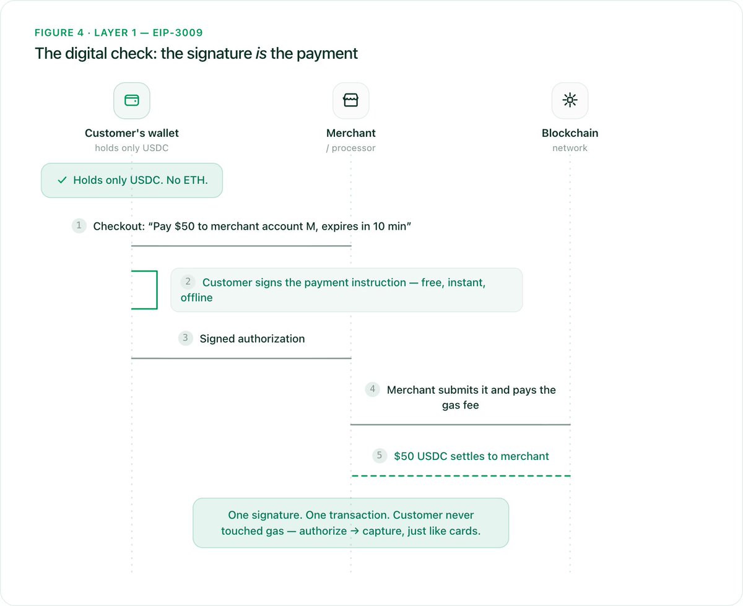Image resolution: width=743 pixels, height=606 pixels.
Task: Click "$50 USDC settles to merchant" text
Action: 471,456
